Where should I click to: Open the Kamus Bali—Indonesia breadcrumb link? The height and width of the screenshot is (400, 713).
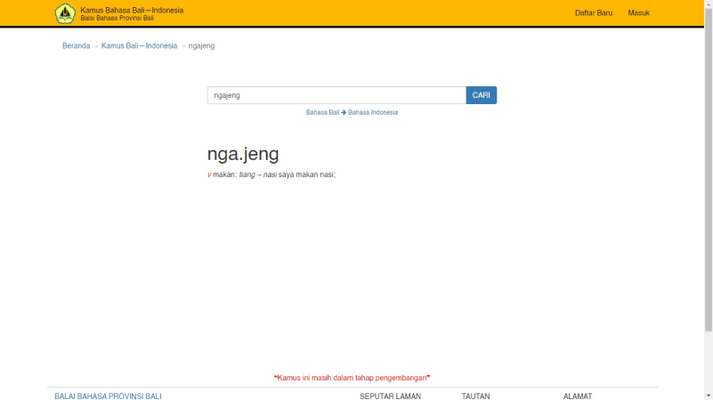(139, 46)
